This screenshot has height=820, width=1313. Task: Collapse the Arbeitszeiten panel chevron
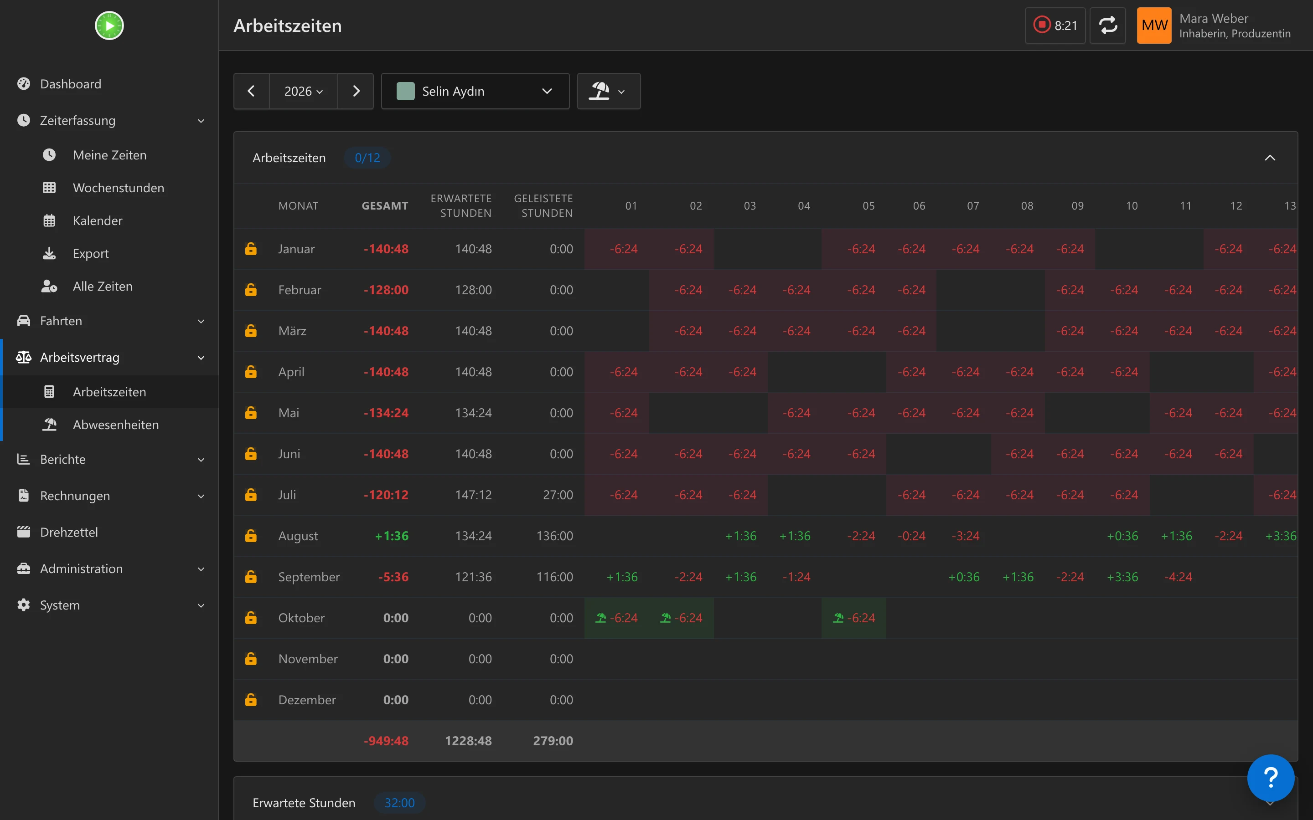click(x=1270, y=158)
